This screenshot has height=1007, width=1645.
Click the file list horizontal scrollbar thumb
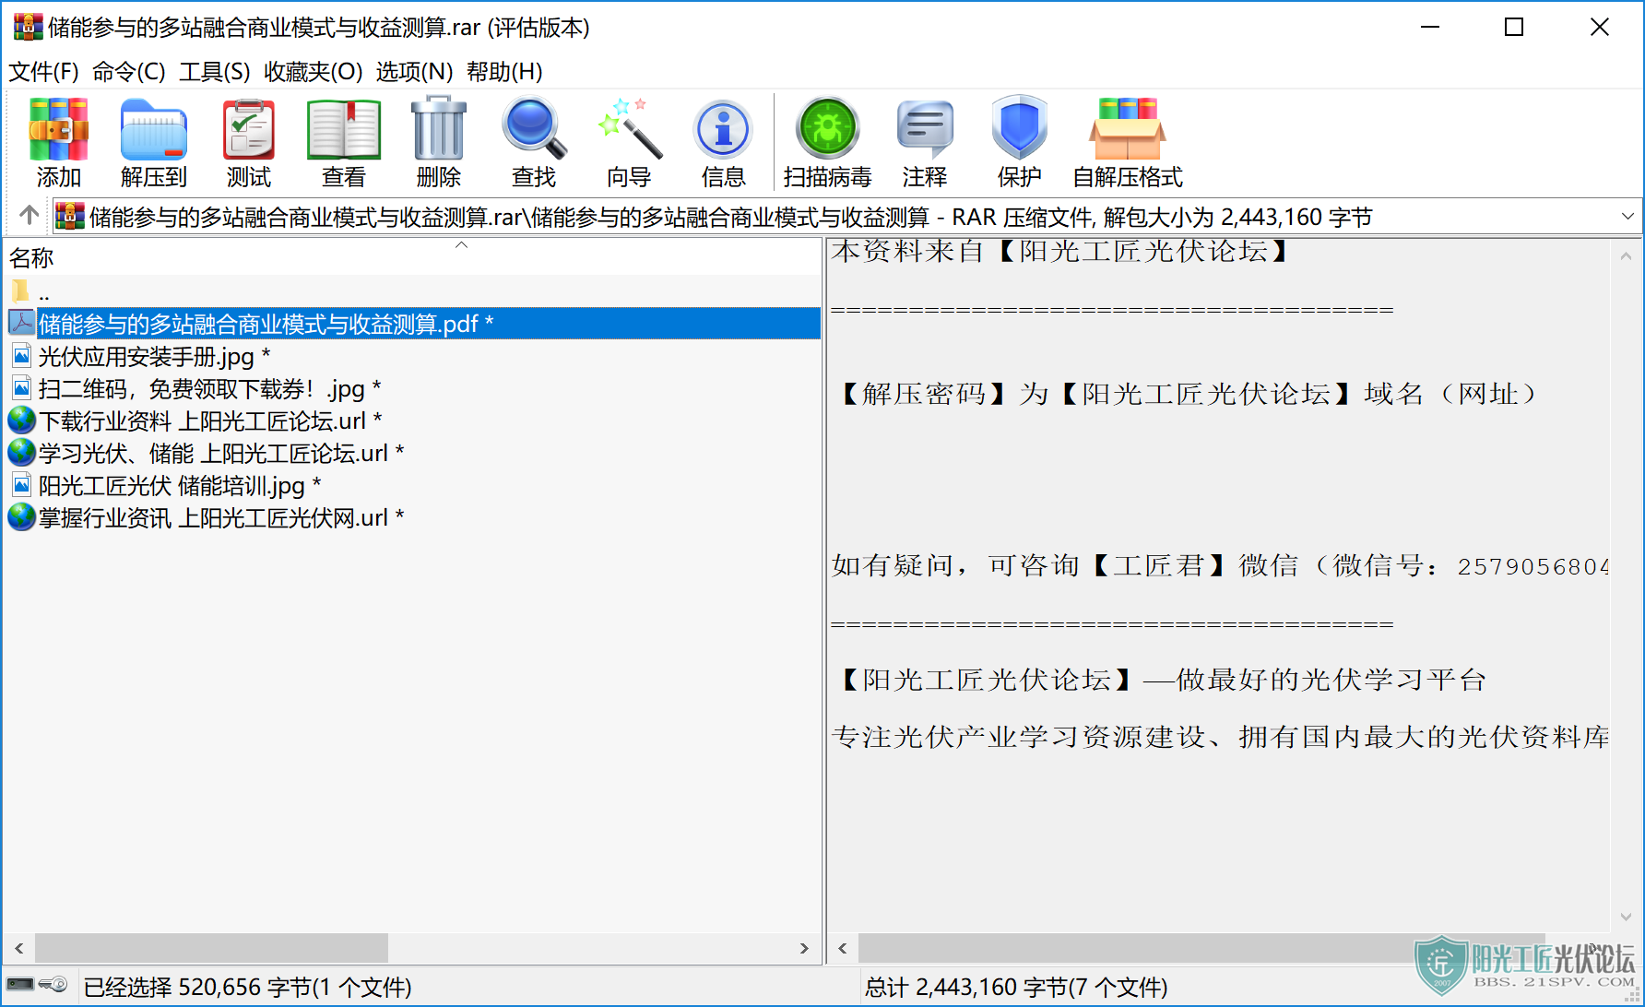(x=211, y=948)
